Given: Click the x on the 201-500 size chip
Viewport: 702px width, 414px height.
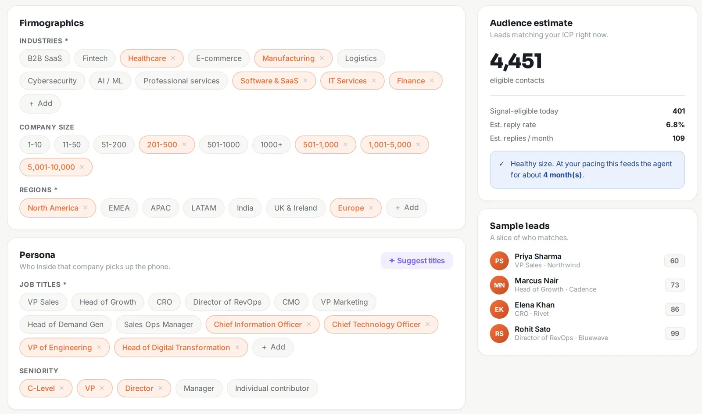Looking at the screenshot, I should [184, 144].
